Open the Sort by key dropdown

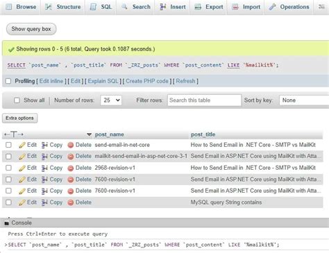(x=304, y=101)
